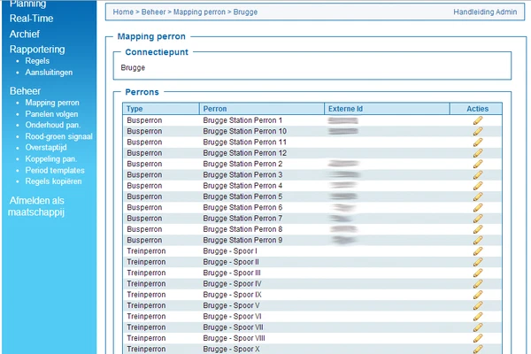Edit the Brugge Station Perron 11 row
Screen dimensions: 531x354
478,142
